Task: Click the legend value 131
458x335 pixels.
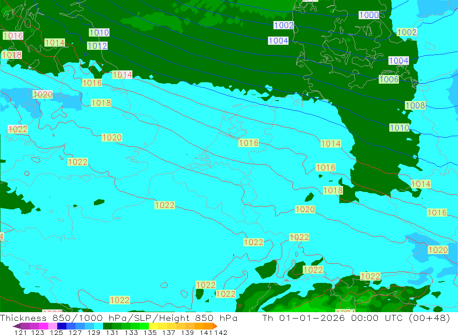Action: (x=112, y=332)
